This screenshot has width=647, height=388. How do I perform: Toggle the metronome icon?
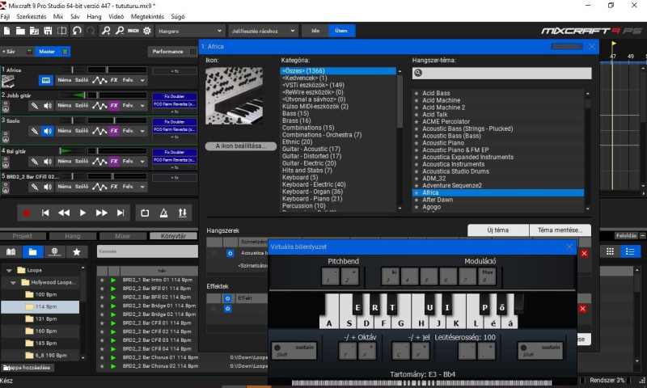tap(164, 213)
